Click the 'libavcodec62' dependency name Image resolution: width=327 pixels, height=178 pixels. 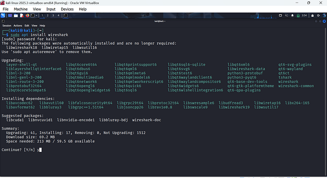tap(20, 103)
